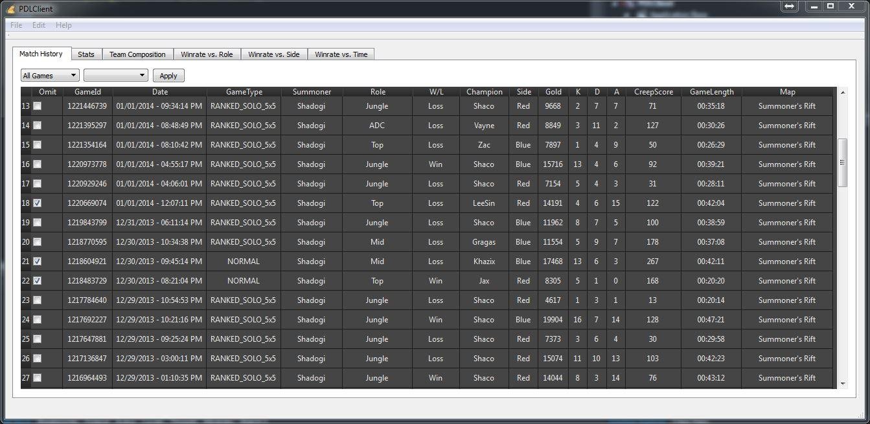Switch to the Team Composition tab
870x424 pixels.
tap(137, 54)
